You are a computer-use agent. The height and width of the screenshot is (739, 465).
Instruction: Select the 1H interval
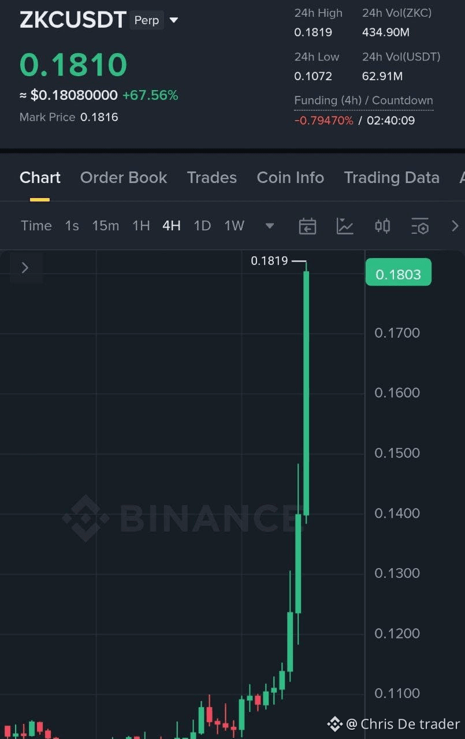pyautogui.click(x=141, y=226)
